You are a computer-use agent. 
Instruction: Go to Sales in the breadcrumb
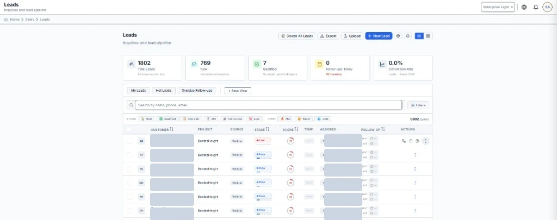pyautogui.click(x=30, y=20)
